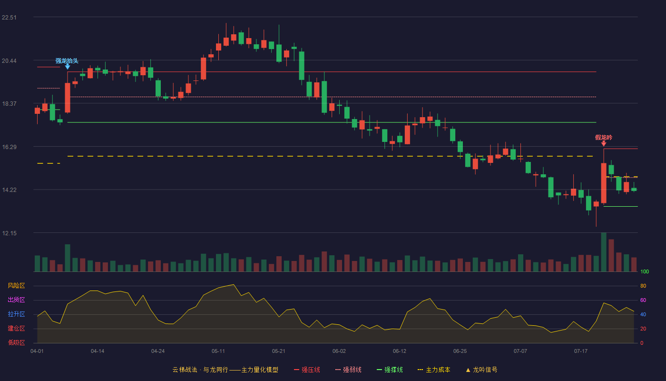Click the 16.29 price axis label
The width and height of the screenshot is (666, 381).
[x=10, y=147]
